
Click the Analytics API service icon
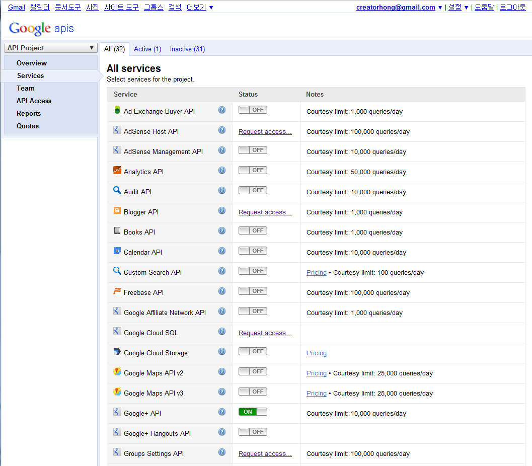coord(117,170)
